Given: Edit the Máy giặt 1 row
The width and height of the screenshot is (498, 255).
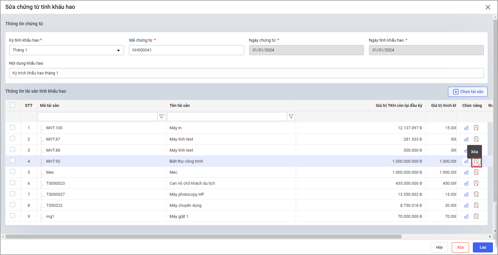Looking at the screenshot, I should pyautogui.click(x=466, y=217).
